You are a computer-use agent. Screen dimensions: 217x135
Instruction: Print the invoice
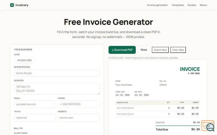pyautogui.click(x=144, y=50)
